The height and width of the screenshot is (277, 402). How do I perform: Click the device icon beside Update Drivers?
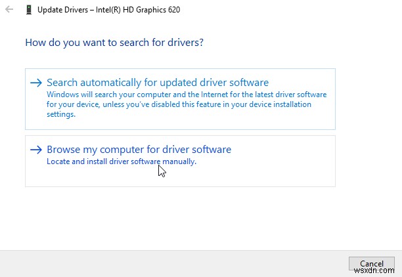click(x=28, y=10)
